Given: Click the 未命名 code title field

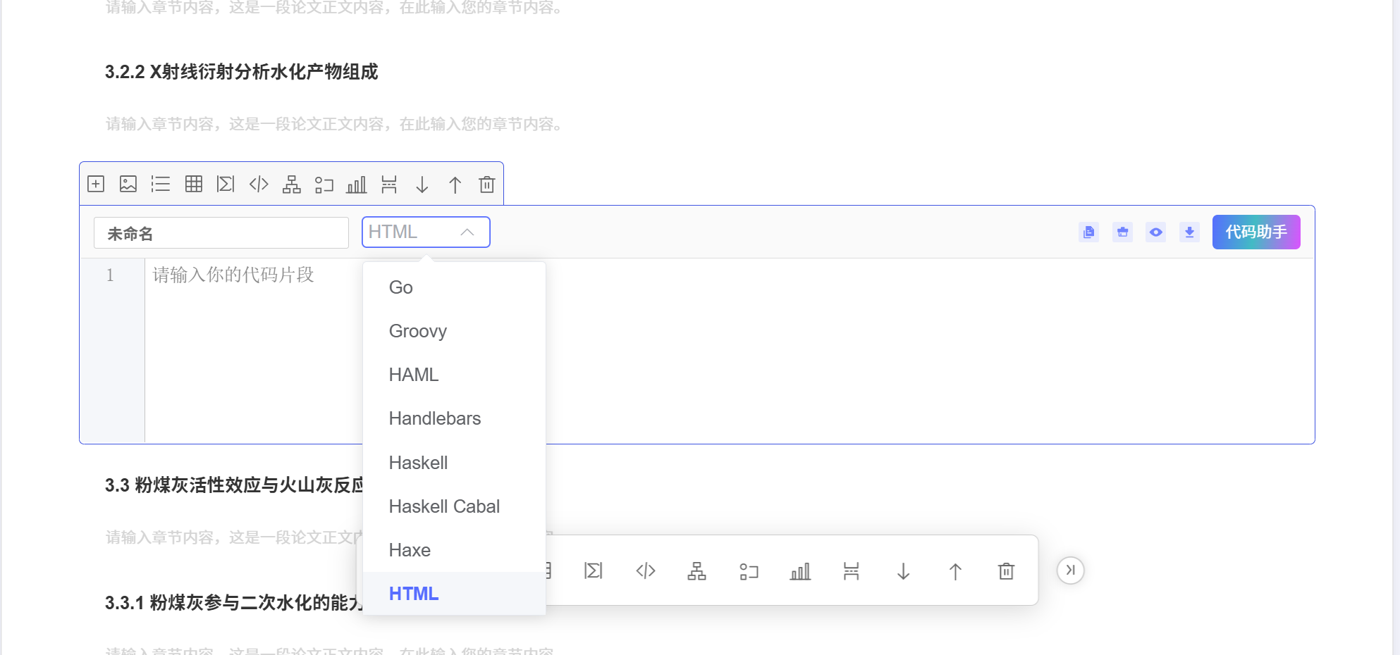Looking at the screenshot, I should click(x=221, y=233).
